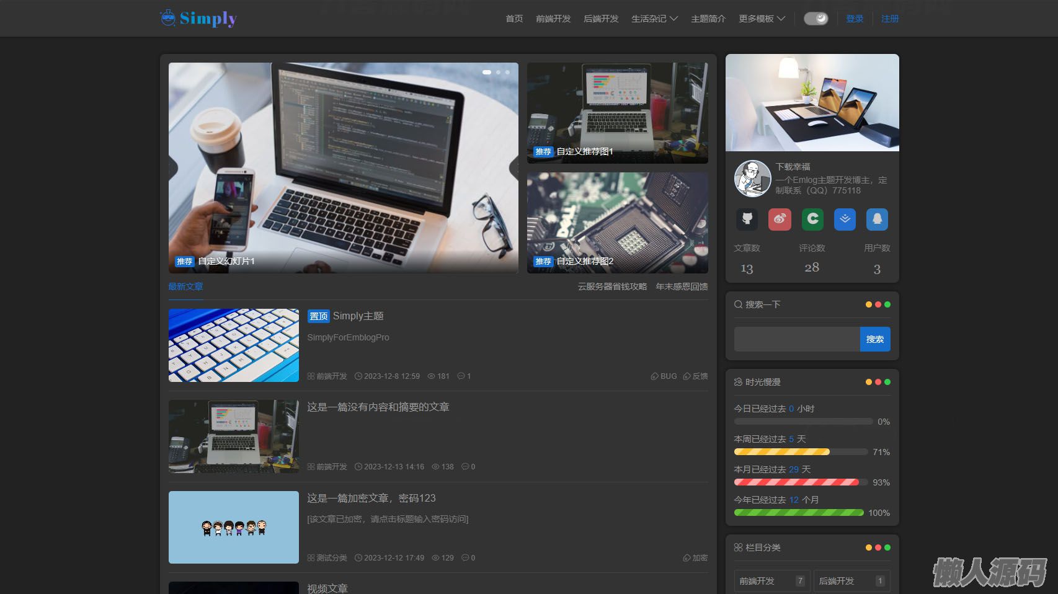Click the 登录 link
This screenshot has width=1058, height=594.
coord(855,19)
